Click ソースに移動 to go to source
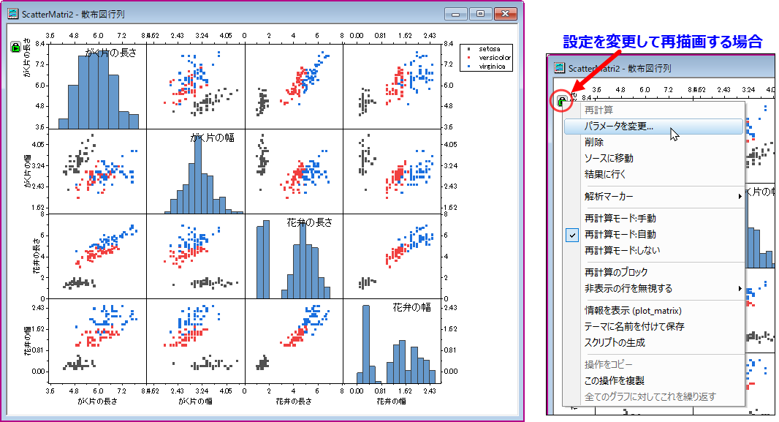 pyautogui.click(x=609, y=158)
